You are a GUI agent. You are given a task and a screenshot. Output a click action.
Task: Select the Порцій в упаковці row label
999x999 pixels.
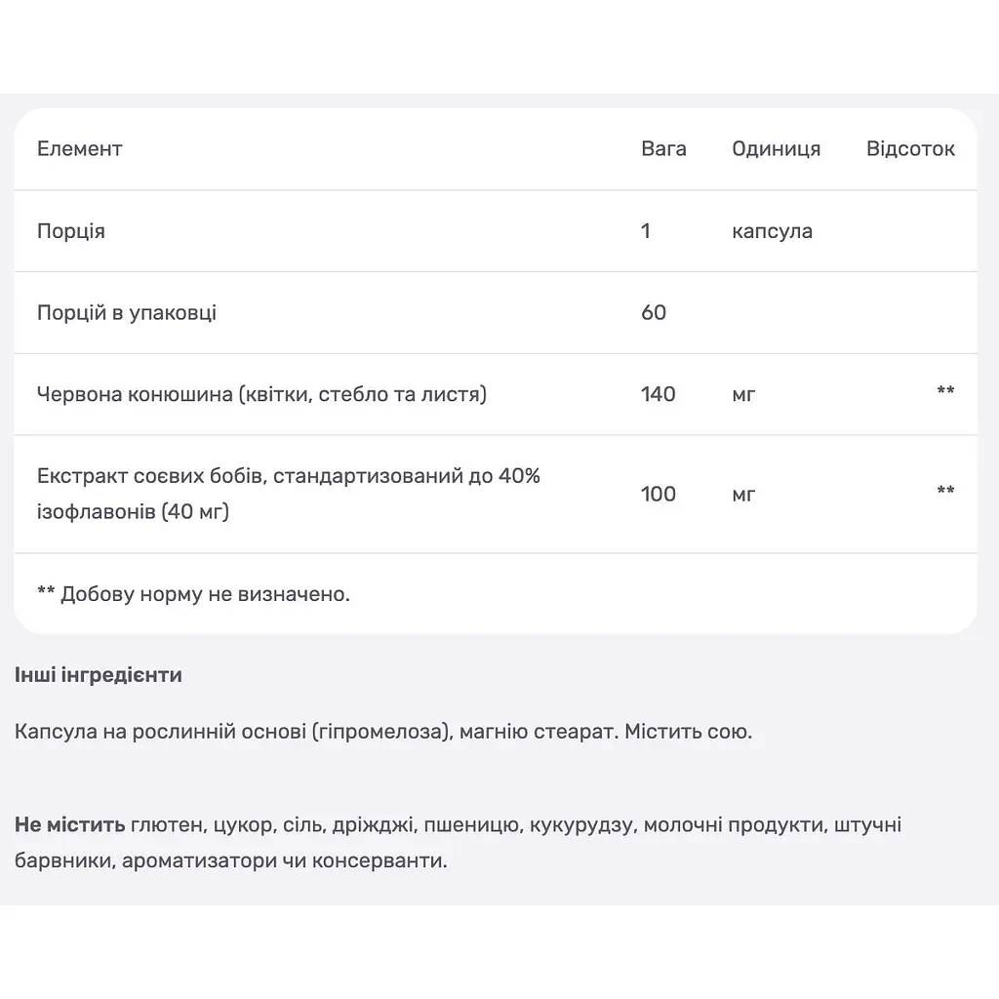click(127, 312)
